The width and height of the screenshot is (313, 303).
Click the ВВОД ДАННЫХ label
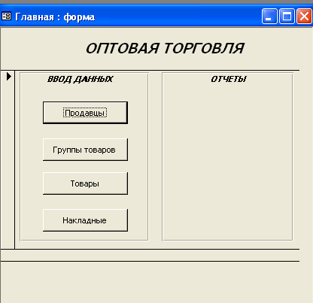pyautogui.click(x=81, y=79)
